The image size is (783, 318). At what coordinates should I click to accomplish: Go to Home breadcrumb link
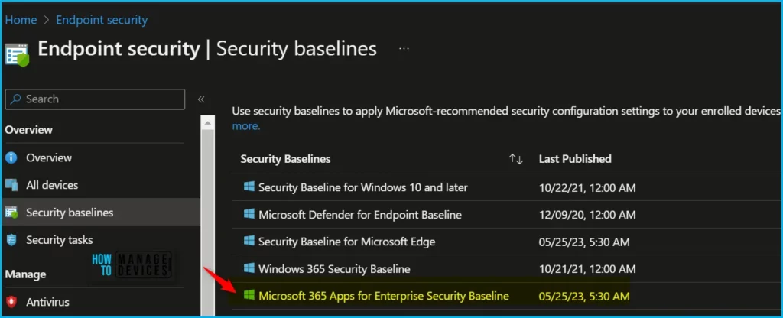(x=21, y=20)
